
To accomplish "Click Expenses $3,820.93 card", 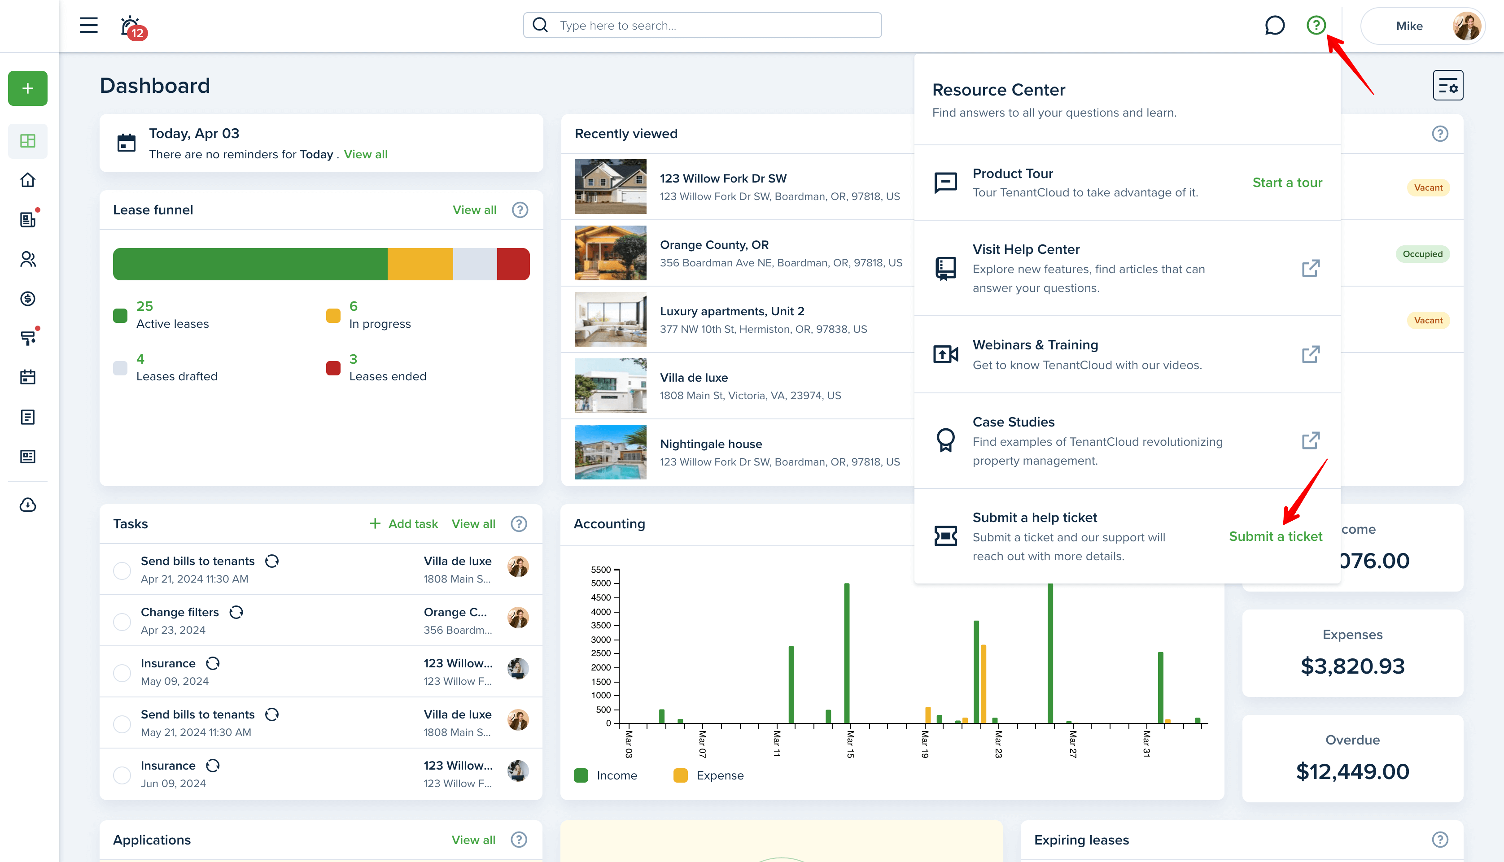I will (1352, 653).
